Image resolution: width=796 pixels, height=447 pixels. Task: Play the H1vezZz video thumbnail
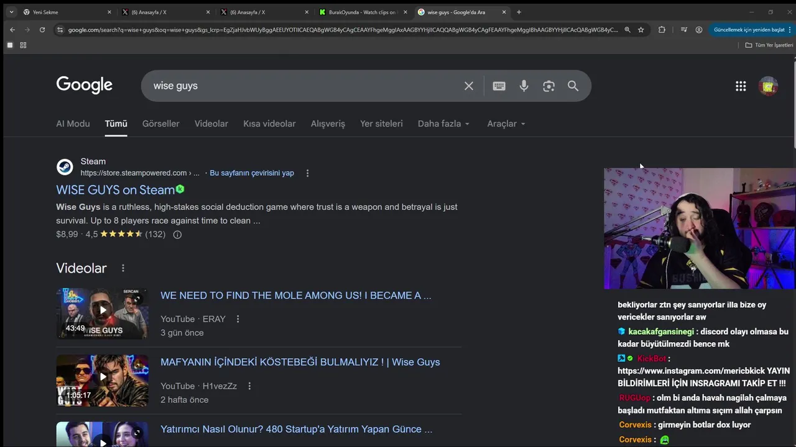102,380
